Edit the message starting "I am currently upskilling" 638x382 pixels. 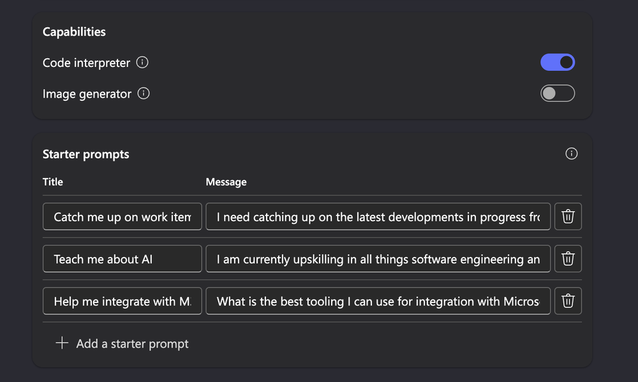pos(378,258)
